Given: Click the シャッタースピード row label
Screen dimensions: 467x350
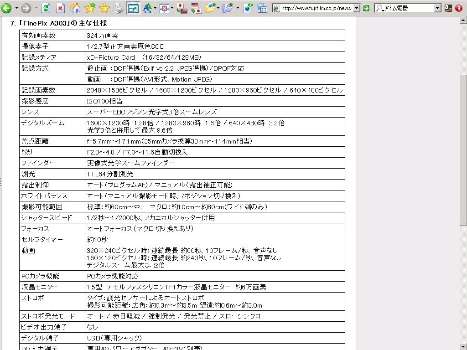Looking at the screenshot, I should pyautogui.click(x=47, y=217).
